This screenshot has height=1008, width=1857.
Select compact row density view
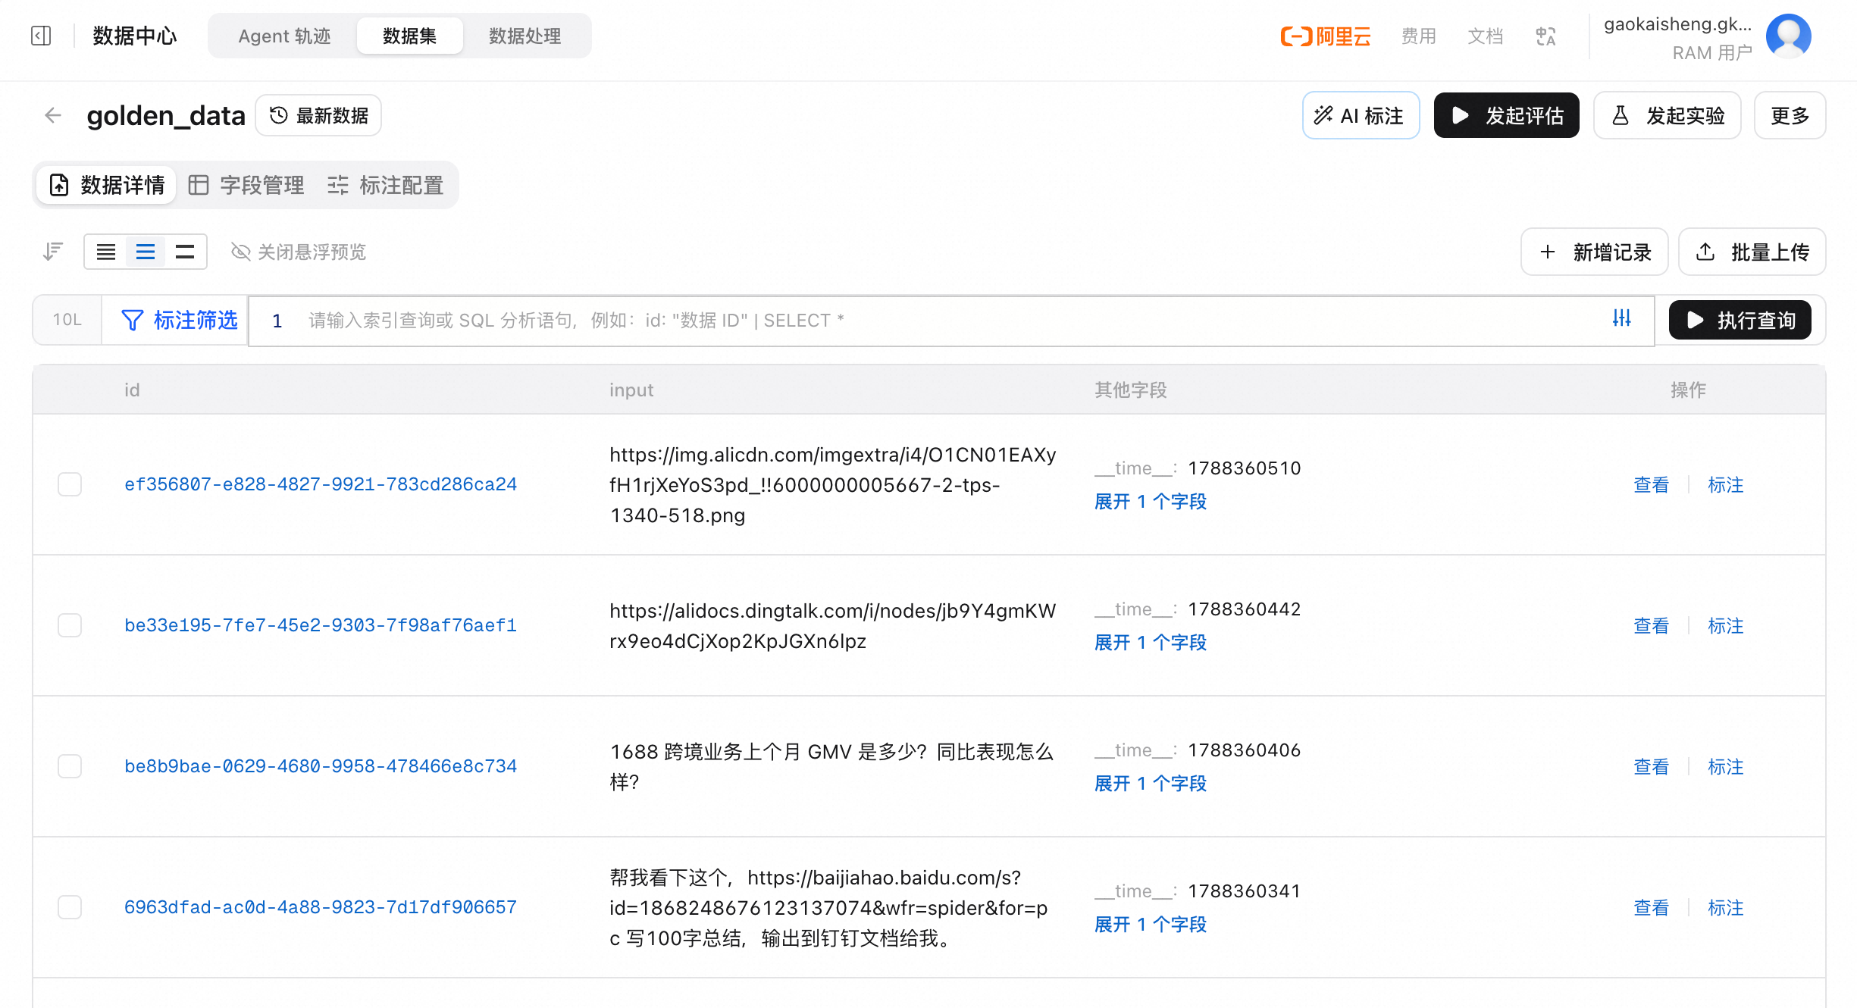(106, 252)
